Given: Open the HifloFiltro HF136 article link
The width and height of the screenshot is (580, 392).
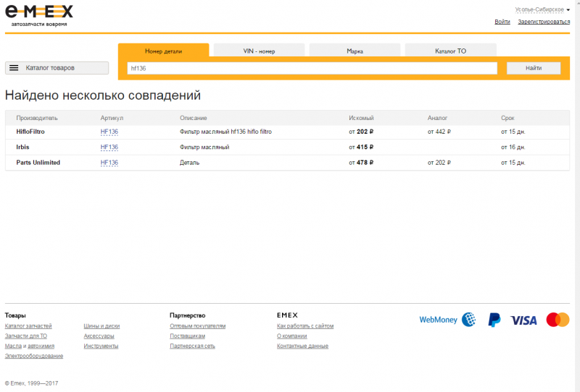Looking at the screenshot, I should pyautogui.click(x=109, y=132).
